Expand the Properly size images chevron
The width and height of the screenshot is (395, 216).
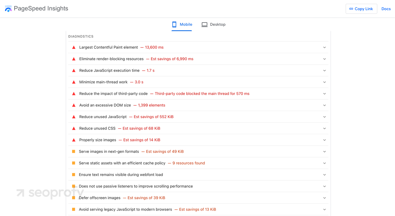325,140
